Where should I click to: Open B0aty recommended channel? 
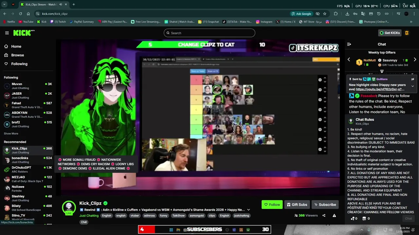point(28,208)
